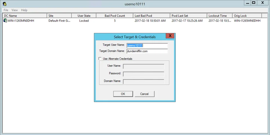Viewport: 270px width, 135px height.
Task: Cancel the Select Target & Credentials dialog
Action: [144, 94]
